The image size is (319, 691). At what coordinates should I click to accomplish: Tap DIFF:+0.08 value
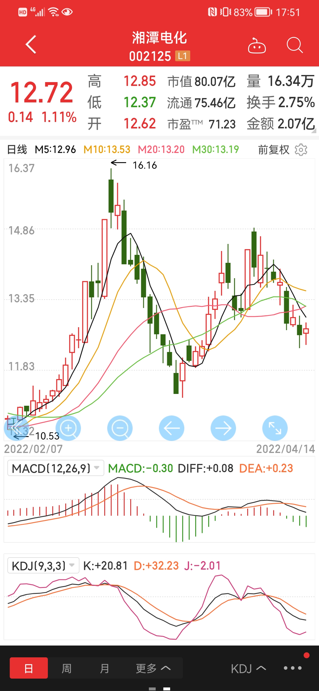pos(206,468)
